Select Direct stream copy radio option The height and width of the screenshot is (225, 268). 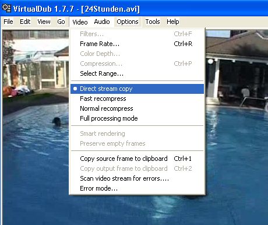137,89
